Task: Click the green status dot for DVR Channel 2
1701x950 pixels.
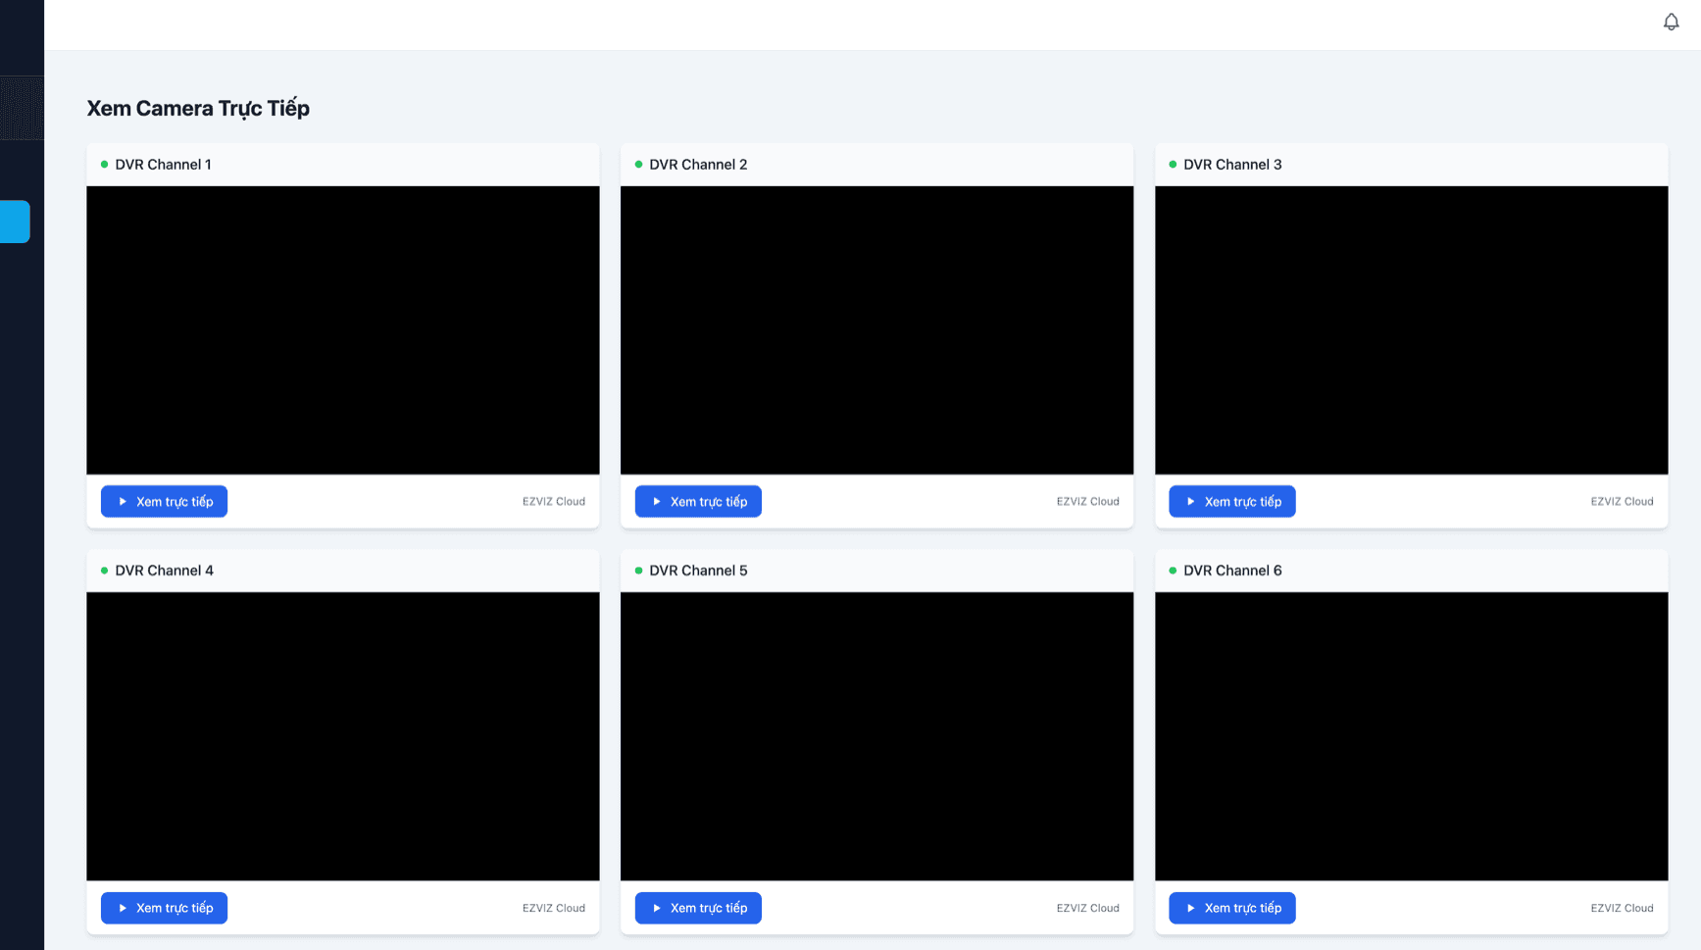Action: click(x=638, y=165)
